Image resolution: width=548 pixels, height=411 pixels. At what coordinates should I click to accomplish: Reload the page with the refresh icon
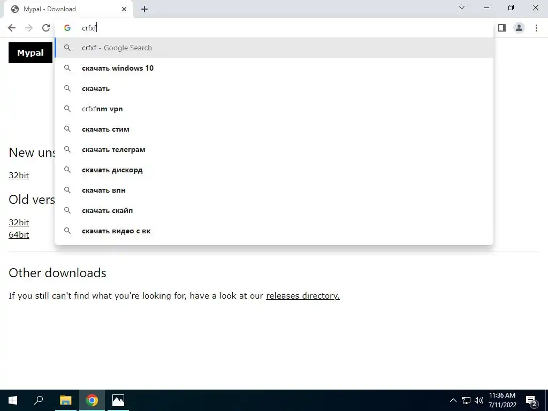coord(46,28)
